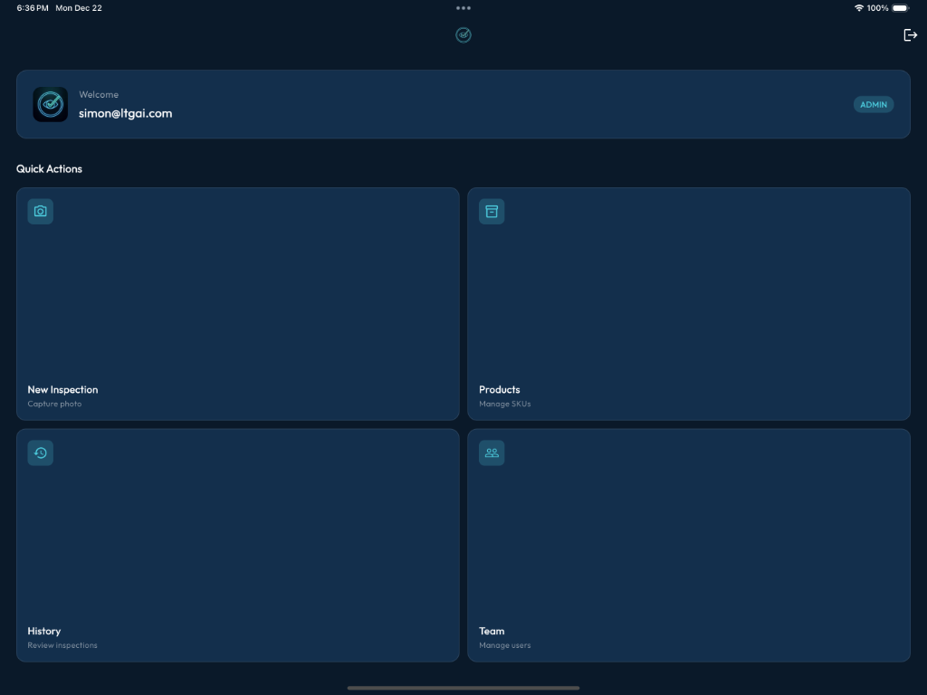Tap the Wi-Fi icon in the status bar
Viewport: 927px width, 695px height.
[x=858, y=8]
